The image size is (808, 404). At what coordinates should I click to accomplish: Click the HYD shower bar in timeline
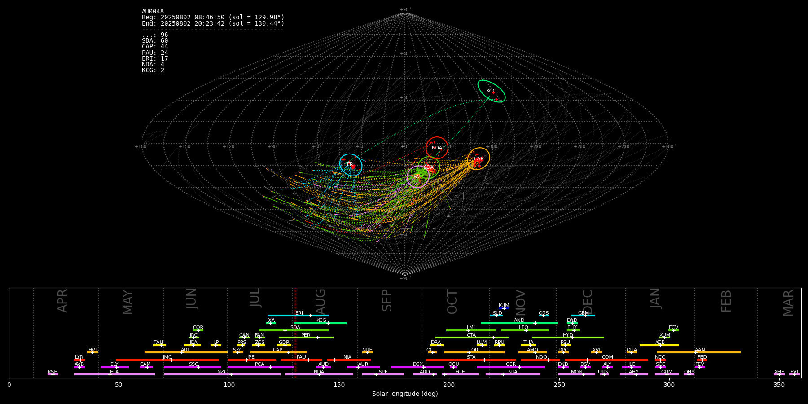568,338
